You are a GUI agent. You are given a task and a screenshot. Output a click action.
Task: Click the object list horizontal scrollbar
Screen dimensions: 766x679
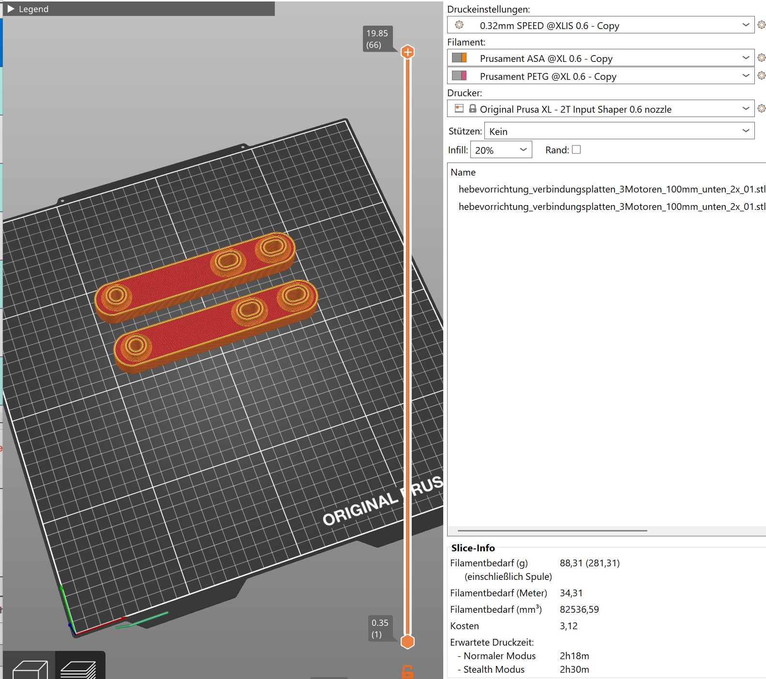point(552,531)
